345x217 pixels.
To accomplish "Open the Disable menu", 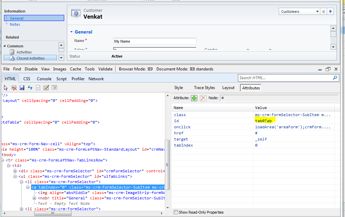I will [x=31, y=69].
